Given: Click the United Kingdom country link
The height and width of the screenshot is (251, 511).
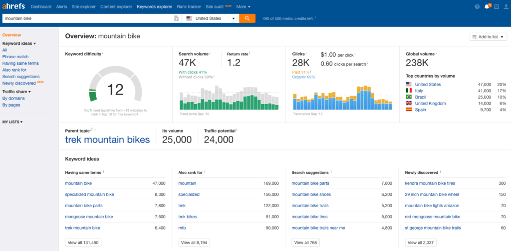Looking at the screenshot, I should [430, 104].
